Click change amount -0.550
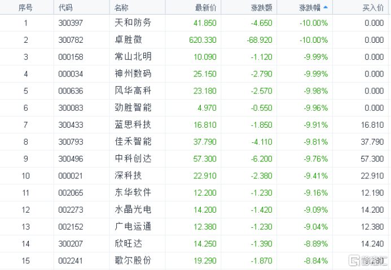The image size is (391, 270). pos(262,108)
